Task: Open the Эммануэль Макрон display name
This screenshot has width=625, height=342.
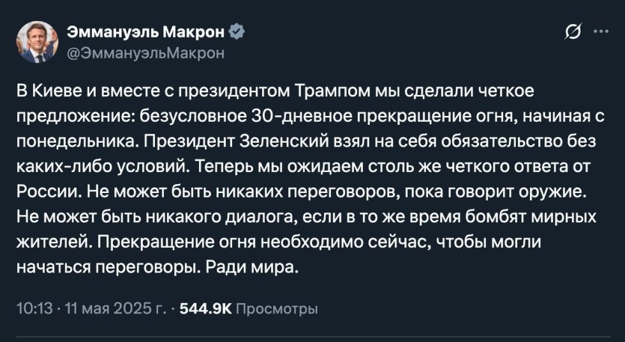Action: 146,32
